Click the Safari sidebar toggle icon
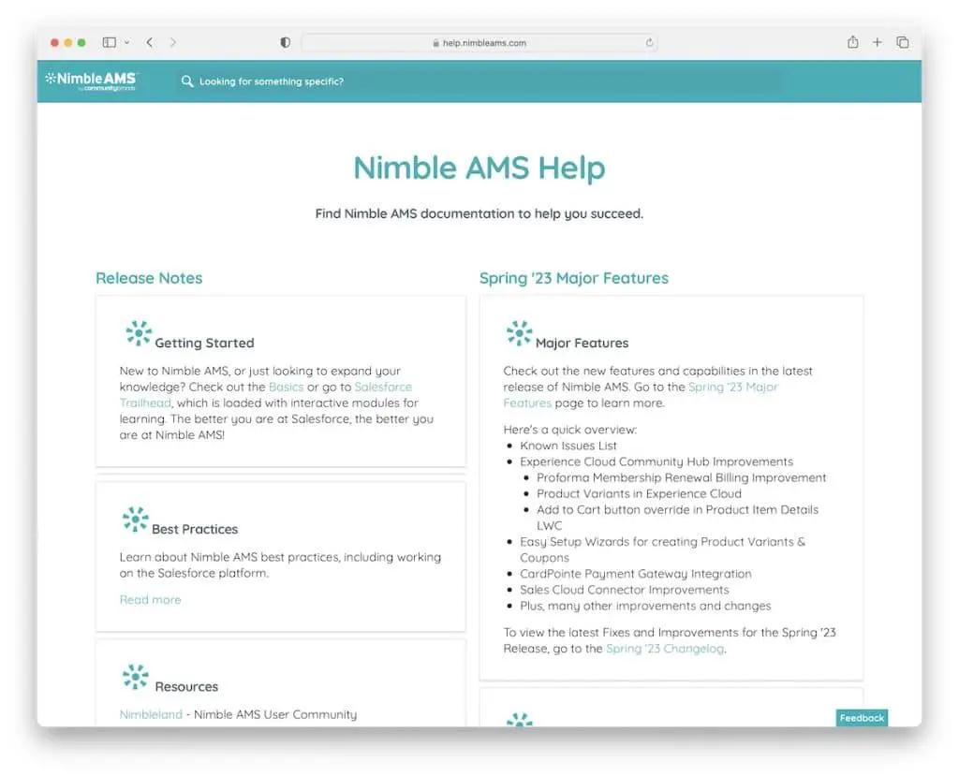This screenshot has width=959, height=776. (x=110, y=42)
